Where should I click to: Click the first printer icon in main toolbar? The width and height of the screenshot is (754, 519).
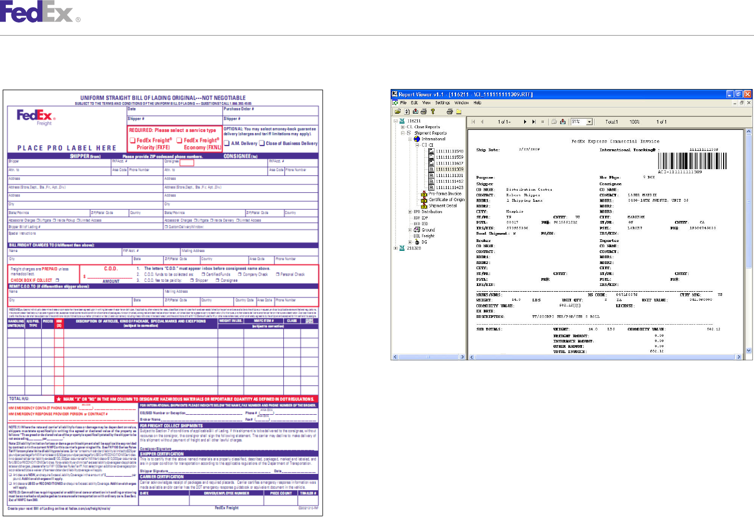tap(424, 112)
